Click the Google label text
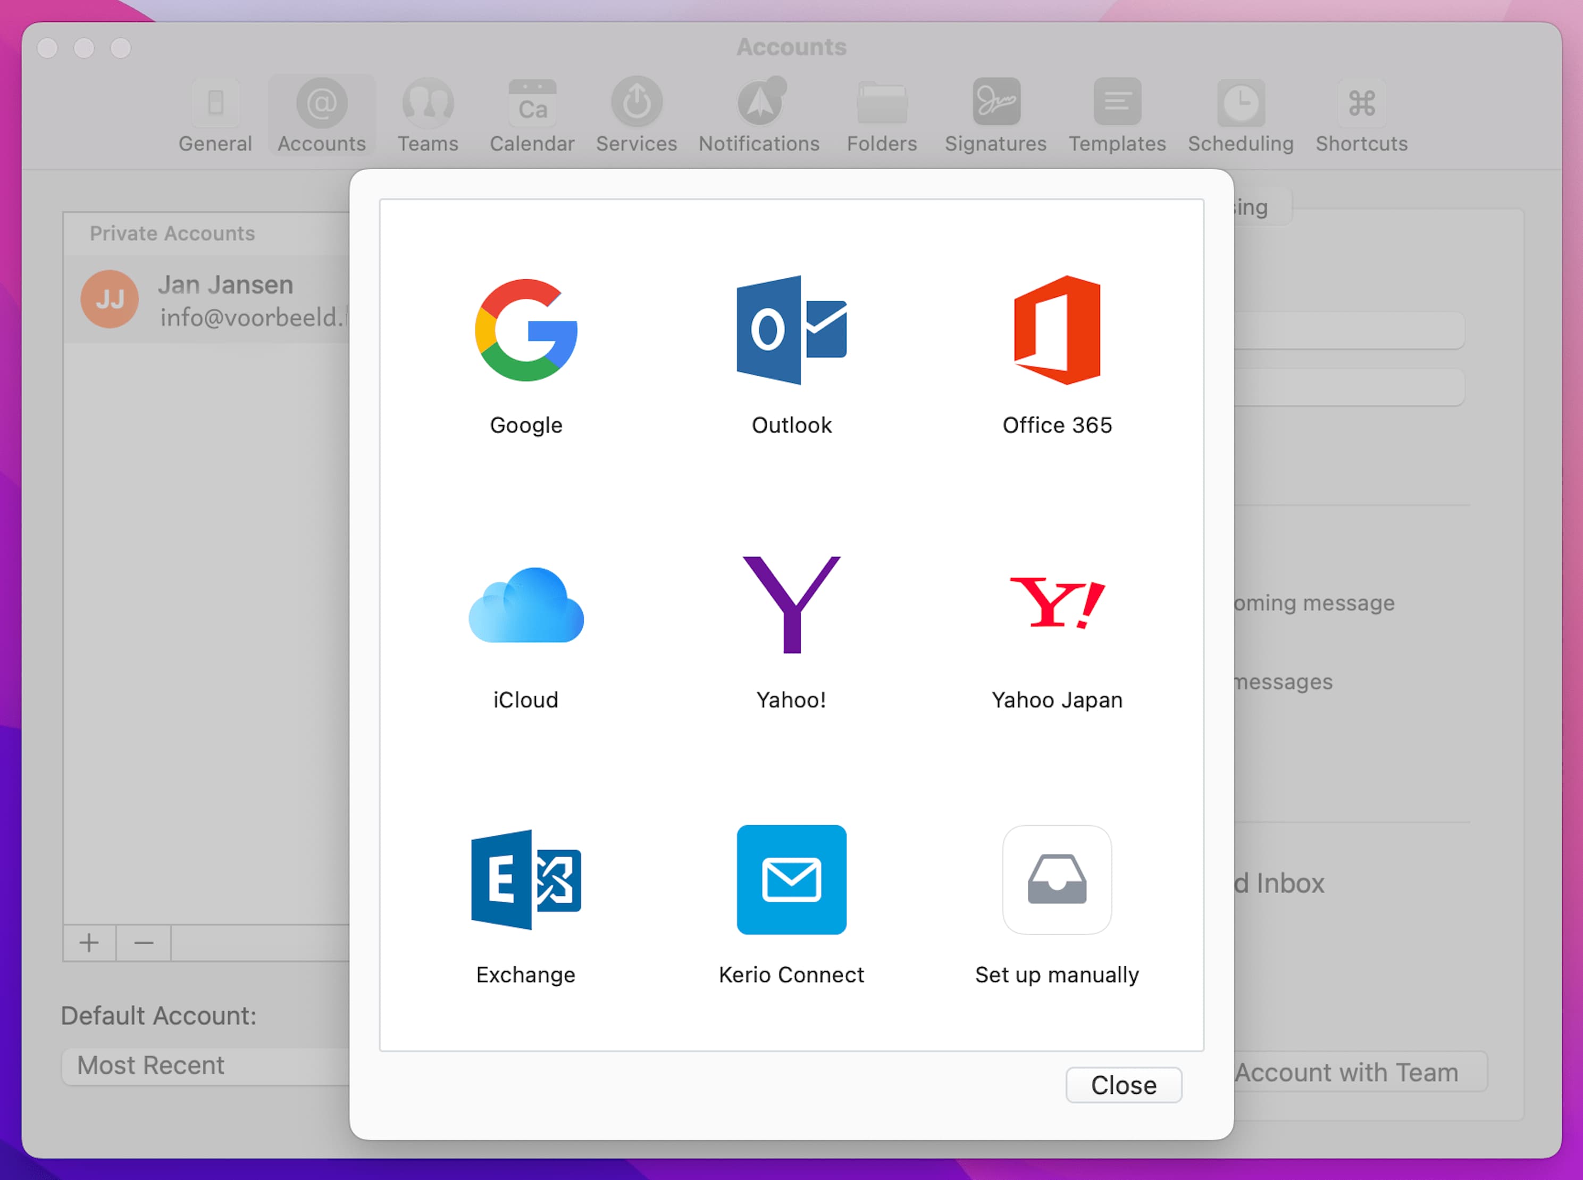The height and width of the screenshot is (1180, 1583). point(526,426)
